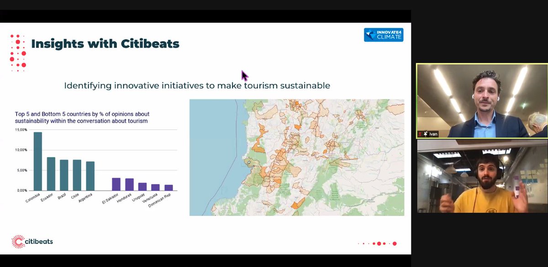
Task: Toggle the pin on Ivan's video tile
Action: coord(426,134)
